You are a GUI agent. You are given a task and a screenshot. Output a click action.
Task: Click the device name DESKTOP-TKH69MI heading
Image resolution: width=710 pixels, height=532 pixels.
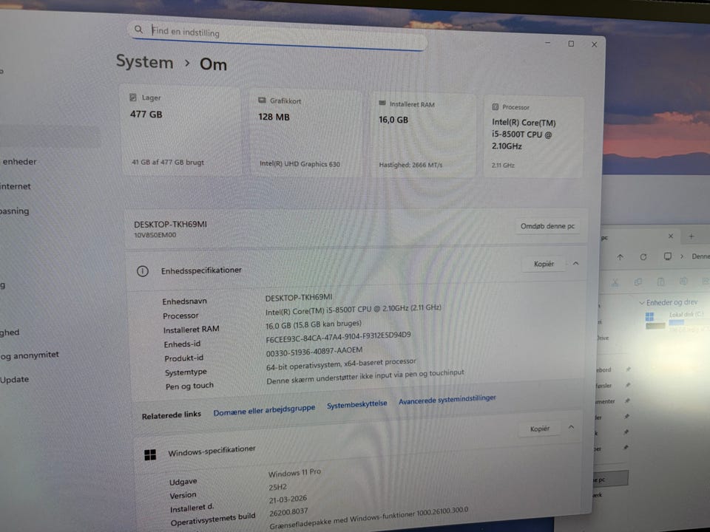point(170,225)
